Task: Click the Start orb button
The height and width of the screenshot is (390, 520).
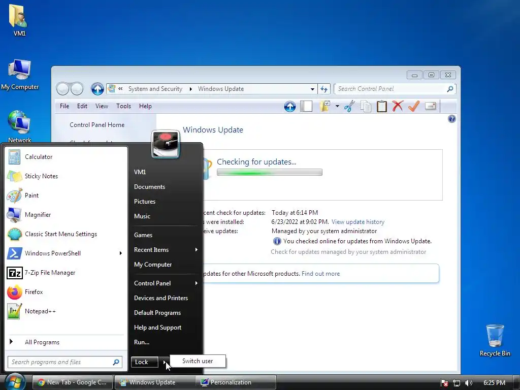Action: (15, 382)
